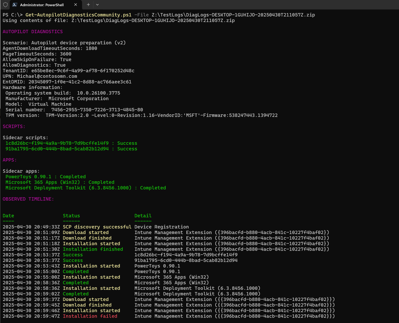Screen dimensions: 399x323
Task: Click the Get-AutopilotDiagnosticsCommunity.ps1 command text
Action: point(78,15)
